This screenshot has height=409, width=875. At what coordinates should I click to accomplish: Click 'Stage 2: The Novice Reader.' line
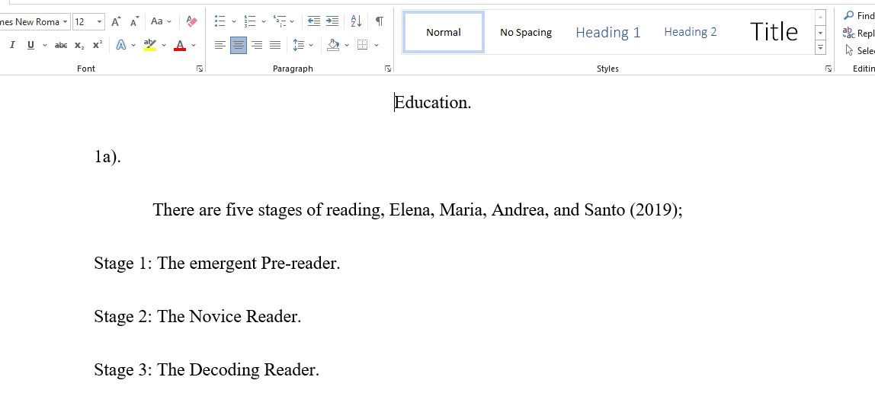(x=197, y=317)
